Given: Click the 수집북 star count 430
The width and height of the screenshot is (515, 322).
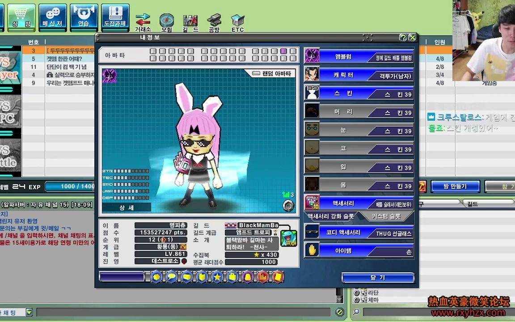Looking at the screenshot, I should click(252, 254).
